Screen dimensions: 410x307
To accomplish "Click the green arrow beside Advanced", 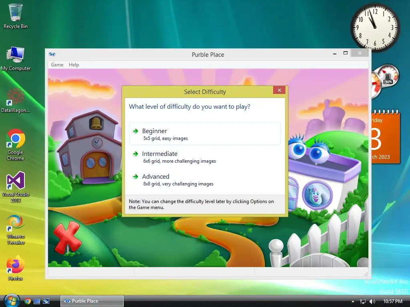I will coord(135,177).
